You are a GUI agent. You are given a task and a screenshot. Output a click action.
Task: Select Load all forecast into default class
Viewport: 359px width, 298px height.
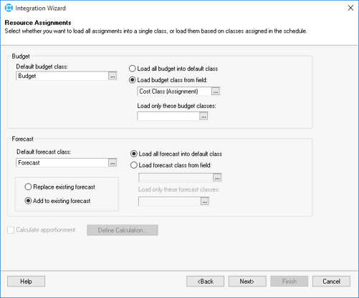point(176,154)
